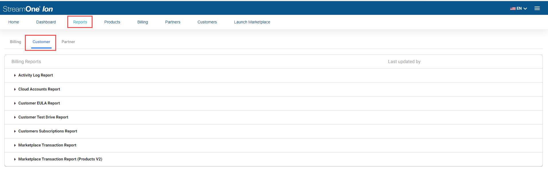Click the Marketplace Transaction Report title

47,145
